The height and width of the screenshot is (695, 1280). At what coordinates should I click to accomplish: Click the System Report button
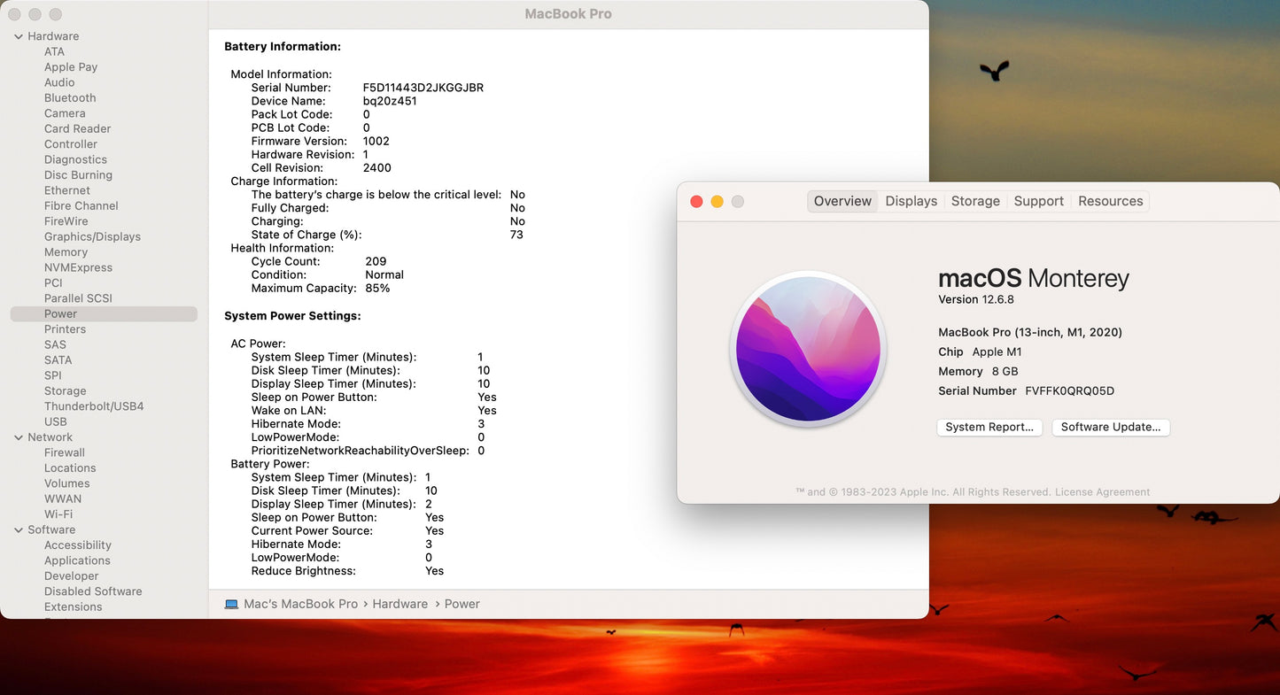click(989, 427)
